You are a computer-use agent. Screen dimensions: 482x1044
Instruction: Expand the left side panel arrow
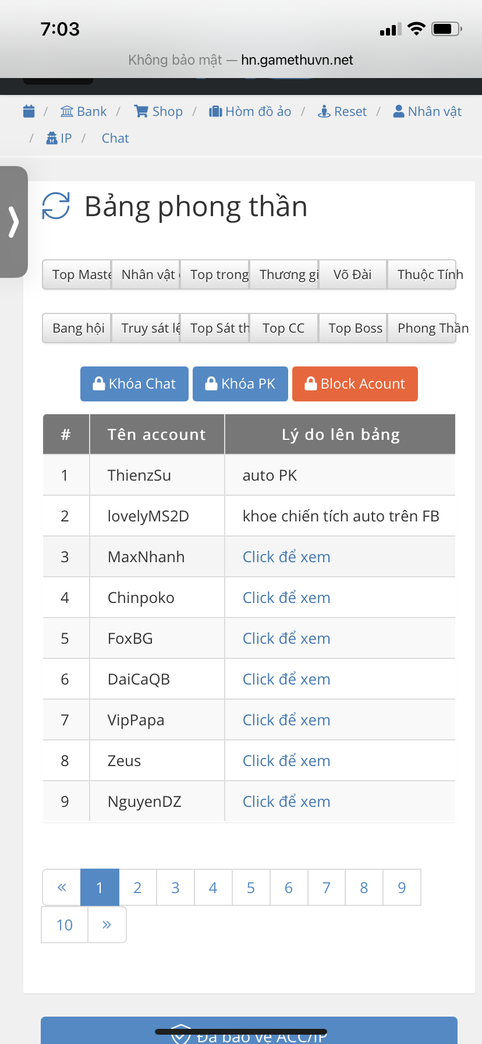pyautogui.click(x=13, y=222)
